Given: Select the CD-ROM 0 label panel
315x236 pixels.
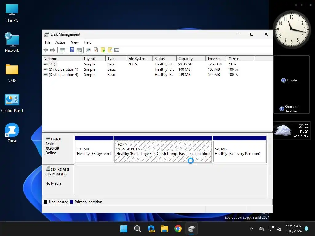Looking at the screenshot, I should 58,179.
